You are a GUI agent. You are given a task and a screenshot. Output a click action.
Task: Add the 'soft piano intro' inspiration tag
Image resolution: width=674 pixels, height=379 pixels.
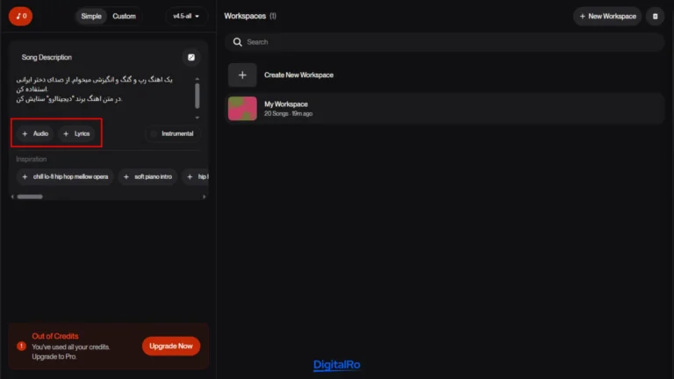(146, 177)
